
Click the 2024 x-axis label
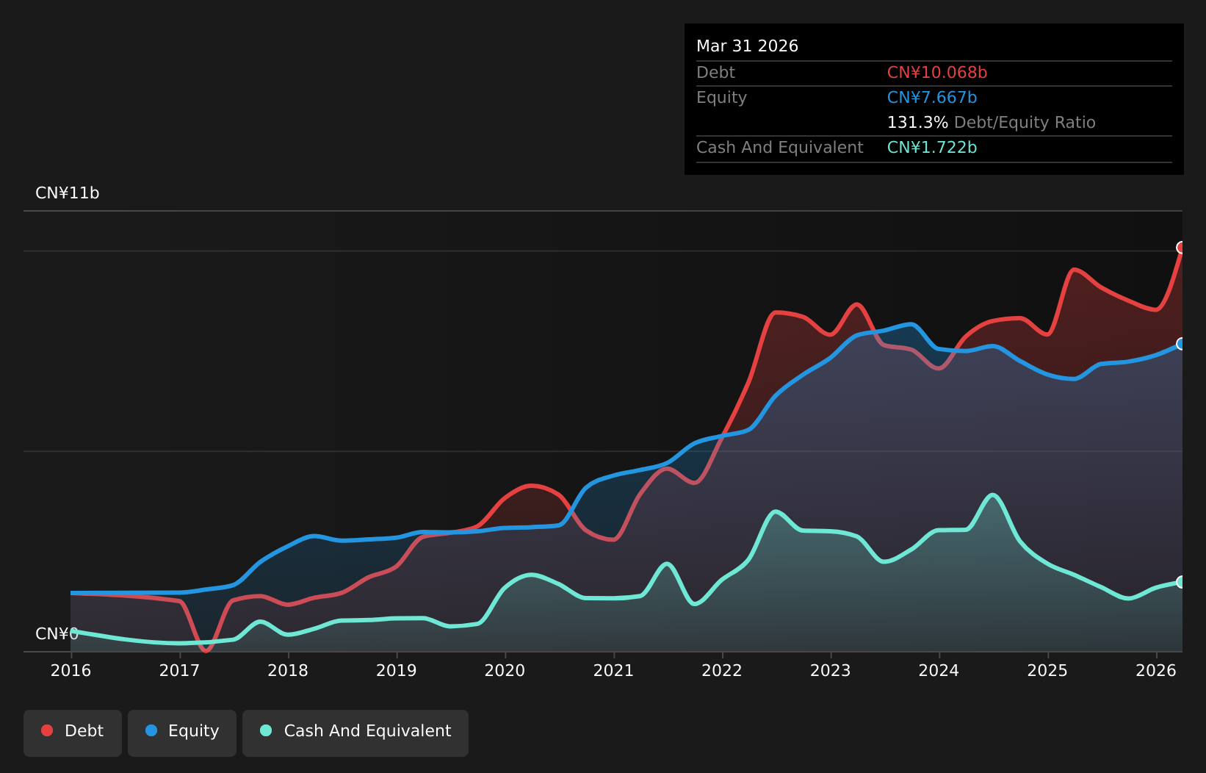(x=939, y=671)
